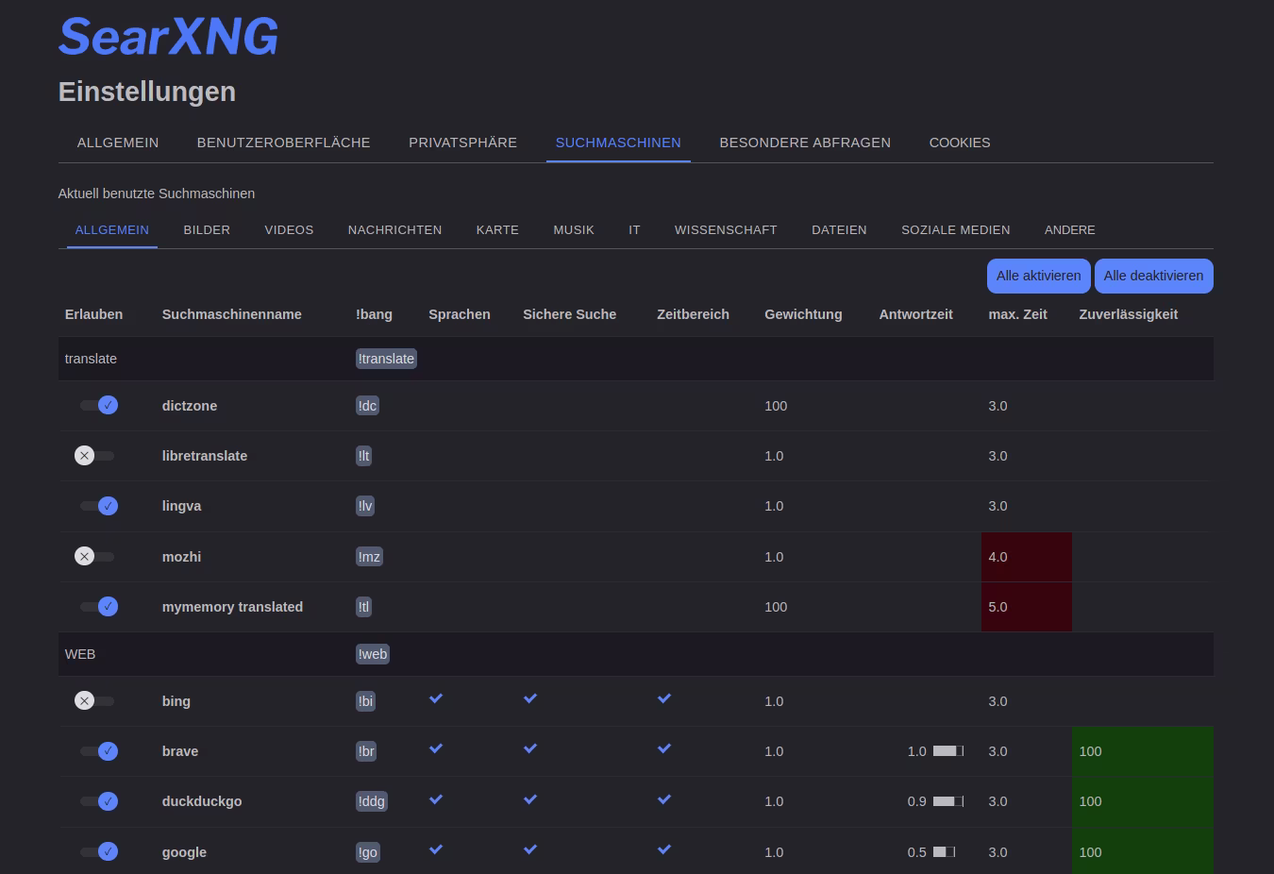The height and width of the screenshot is (874, 1274).
Task: Click the red 5.0 max time cell
Action: point(1027,607)
